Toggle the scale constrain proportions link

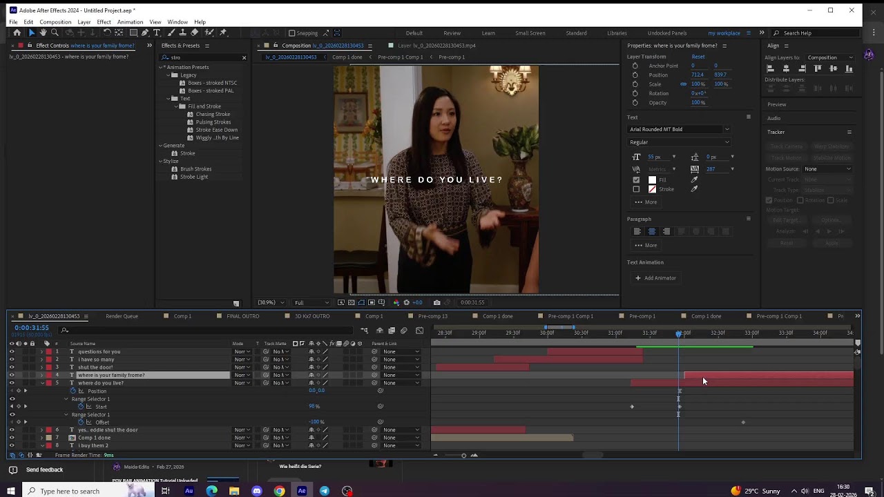point(683,84)
